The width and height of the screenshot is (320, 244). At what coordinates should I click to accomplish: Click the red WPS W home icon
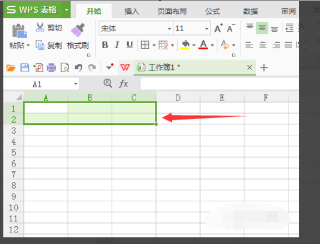(125, 67)
